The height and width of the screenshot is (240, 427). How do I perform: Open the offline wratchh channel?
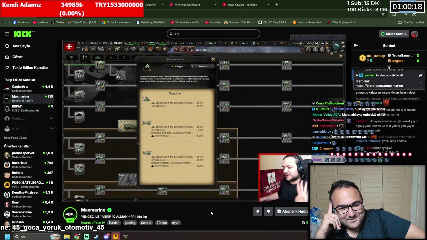point(28,128)
